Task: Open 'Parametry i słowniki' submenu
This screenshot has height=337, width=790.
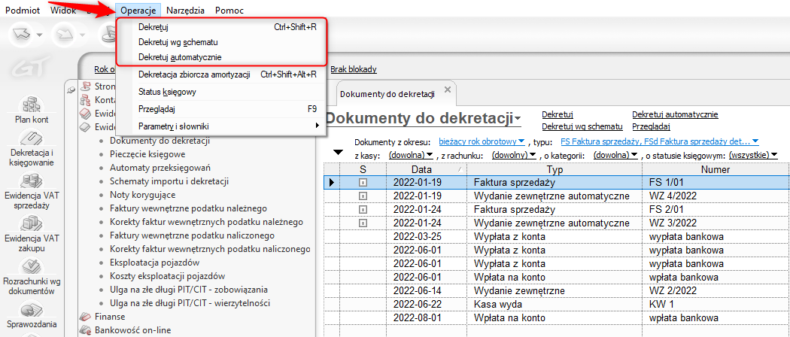Action: [174, 126]
